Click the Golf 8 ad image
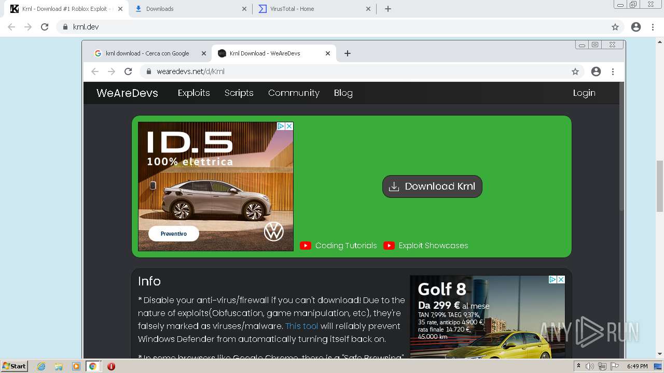 coord(487,317)
